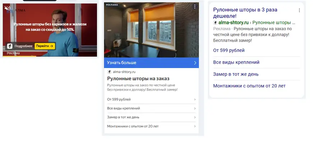The width and height of the screenshot is (313, 144).
Task: Open the От 599 рублей sitelink in the search ad
Action: tap(229, 51)
